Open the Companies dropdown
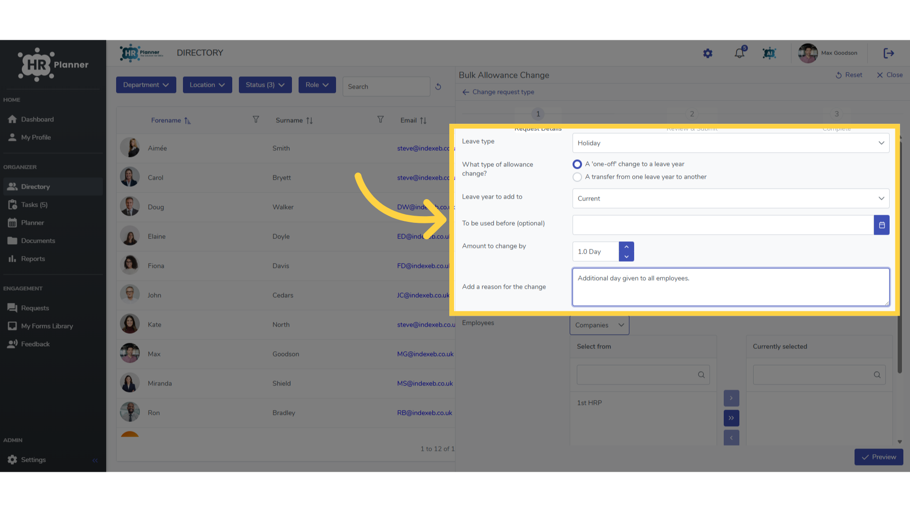Screen dimensions: 910x512 pyautogui.click(x=599, y=325)
